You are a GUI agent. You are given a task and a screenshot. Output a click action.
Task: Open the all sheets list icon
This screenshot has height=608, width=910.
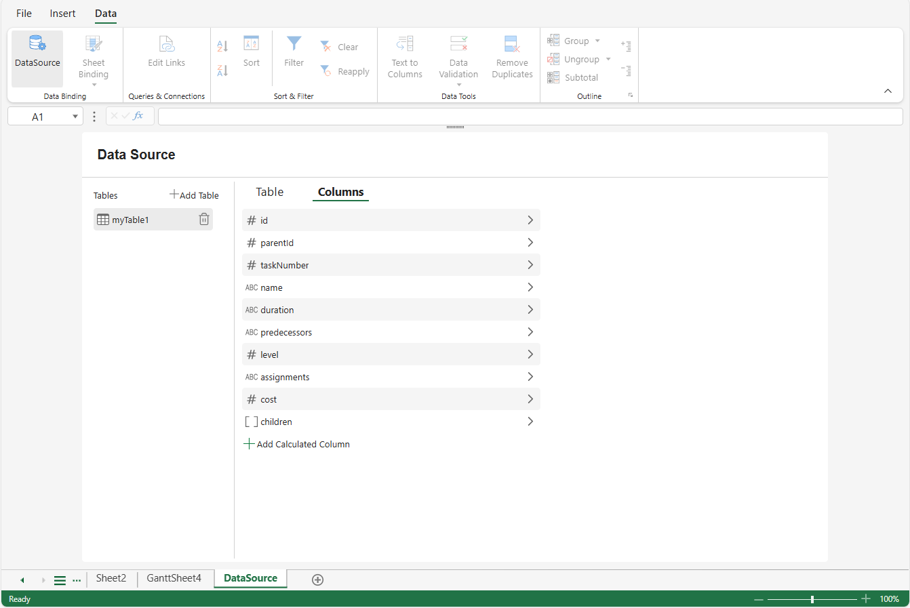click(60, 580)
